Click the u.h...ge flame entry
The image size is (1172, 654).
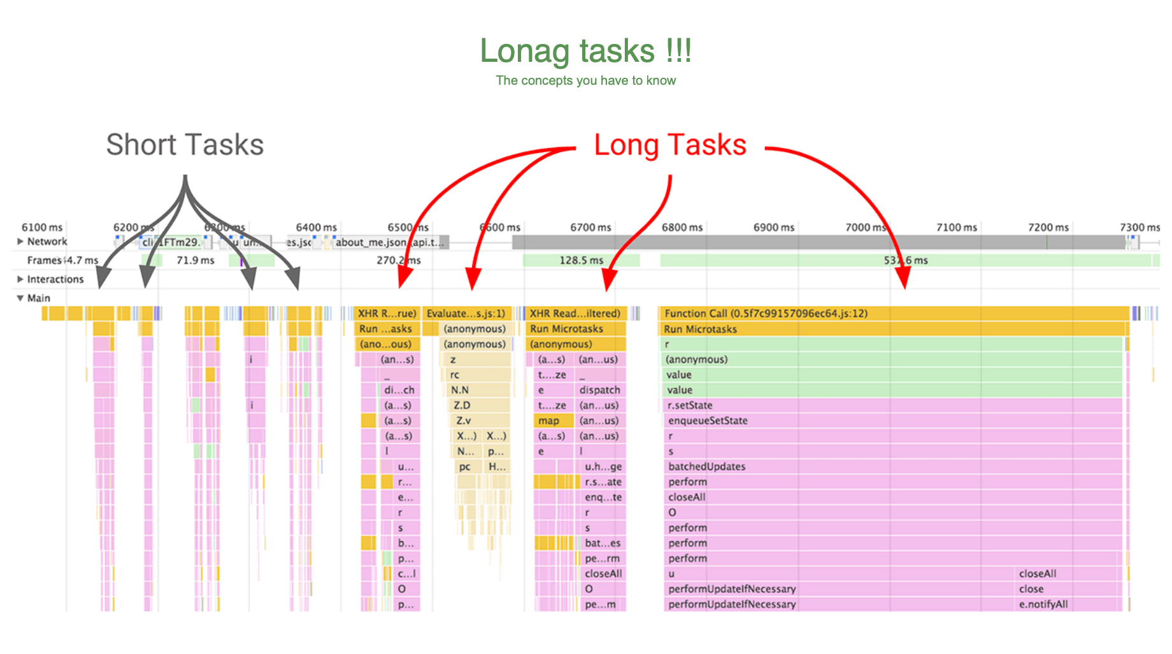click(x=603, y=467)
